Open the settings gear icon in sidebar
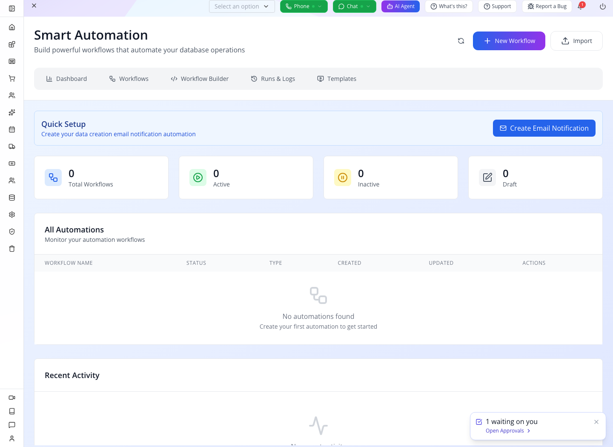 (x=12, y=215)
